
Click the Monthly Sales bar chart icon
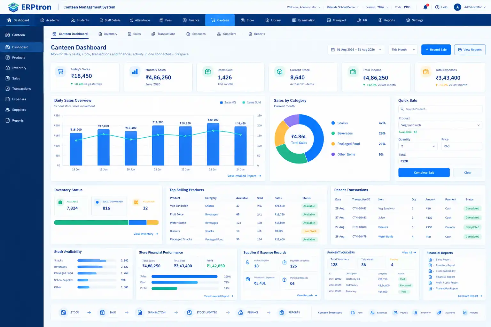click(135, 72)
